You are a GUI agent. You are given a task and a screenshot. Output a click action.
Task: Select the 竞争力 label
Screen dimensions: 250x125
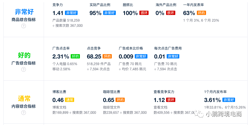57,5
